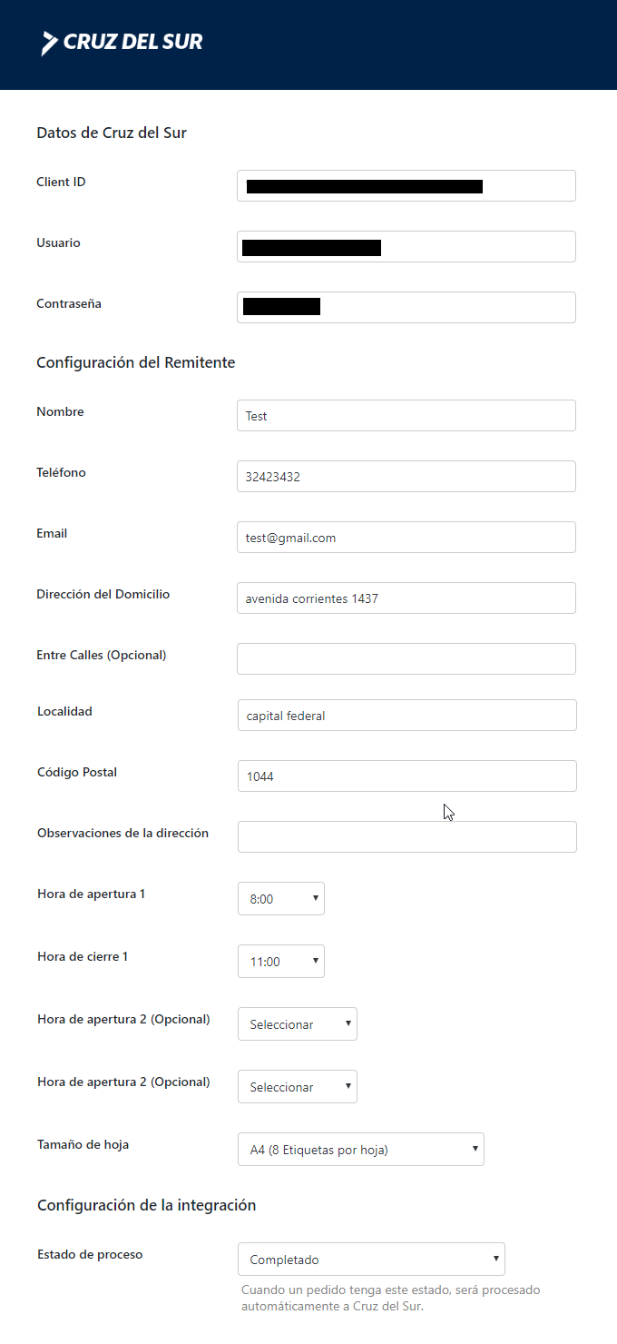Click the Client ID field
Image resolution: width=617 pixels, height=1344 pixels.
pyautogui.click(x=406, y=185)
